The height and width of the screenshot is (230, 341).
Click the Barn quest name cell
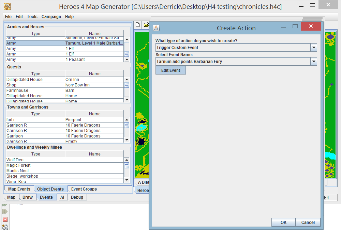(94, 91)
